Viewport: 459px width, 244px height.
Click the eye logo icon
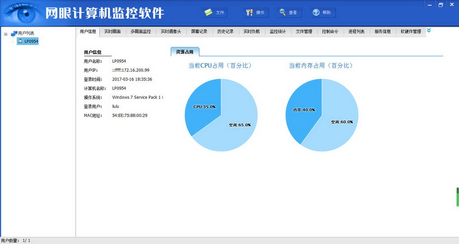point(22,13)
